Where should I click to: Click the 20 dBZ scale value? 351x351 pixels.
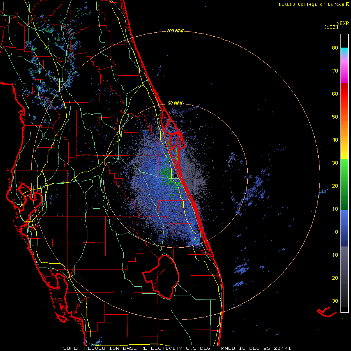335,186
